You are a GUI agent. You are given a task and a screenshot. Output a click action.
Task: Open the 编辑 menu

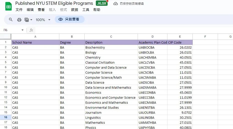click(x=30, y=10)
